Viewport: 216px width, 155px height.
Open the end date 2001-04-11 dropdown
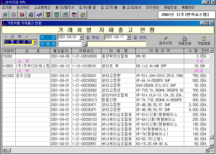click(129, 37)
